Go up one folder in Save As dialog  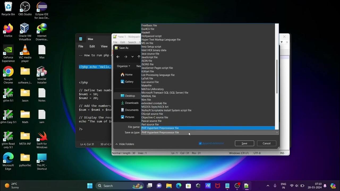click(139, 57)
